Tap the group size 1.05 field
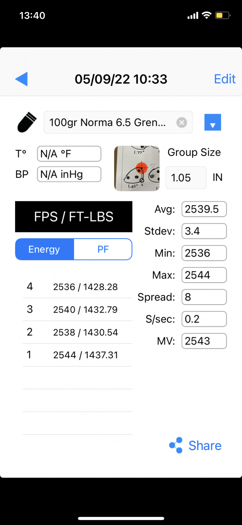This screenshot has height=525, width=242. [186, 178]
